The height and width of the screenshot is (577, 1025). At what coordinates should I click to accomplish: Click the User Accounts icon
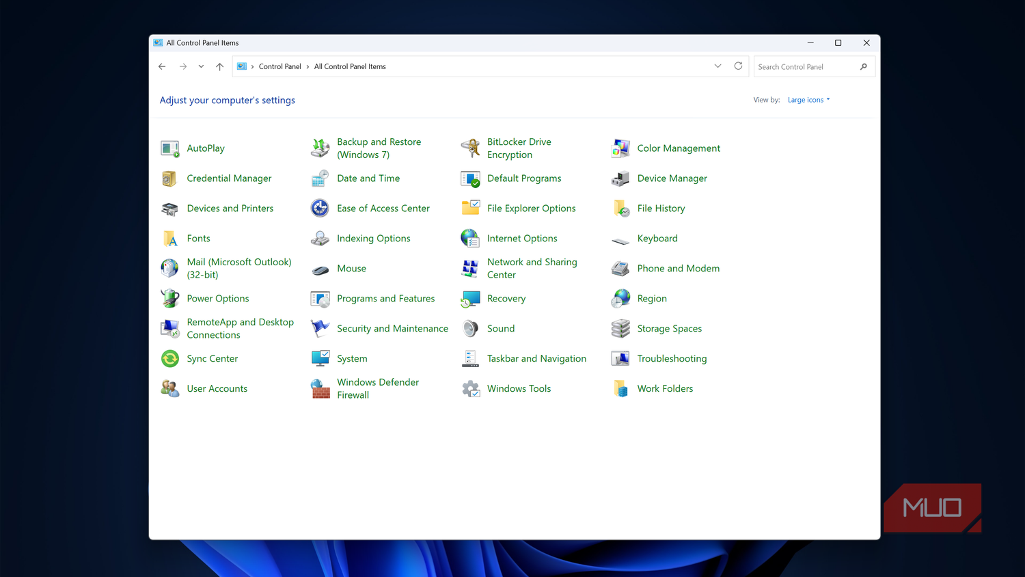pyautogui.click(x=169, y=389)
